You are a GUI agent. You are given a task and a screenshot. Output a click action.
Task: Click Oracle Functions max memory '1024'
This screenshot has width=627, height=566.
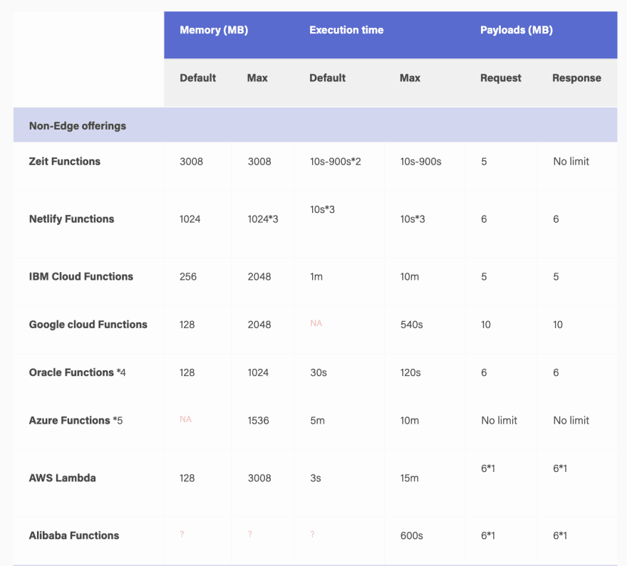click(258, 372)
